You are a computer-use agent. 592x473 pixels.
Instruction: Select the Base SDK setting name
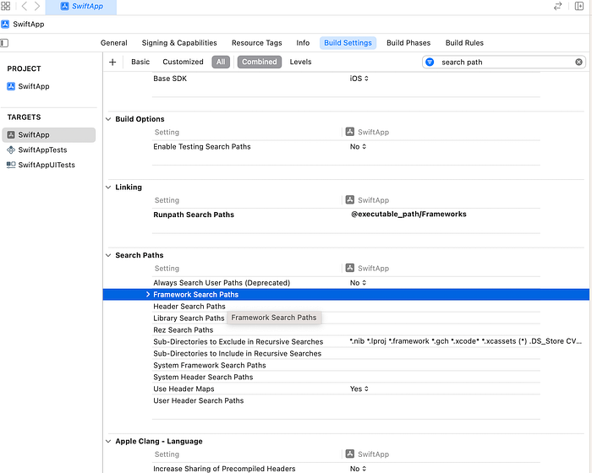click(170, 79)
